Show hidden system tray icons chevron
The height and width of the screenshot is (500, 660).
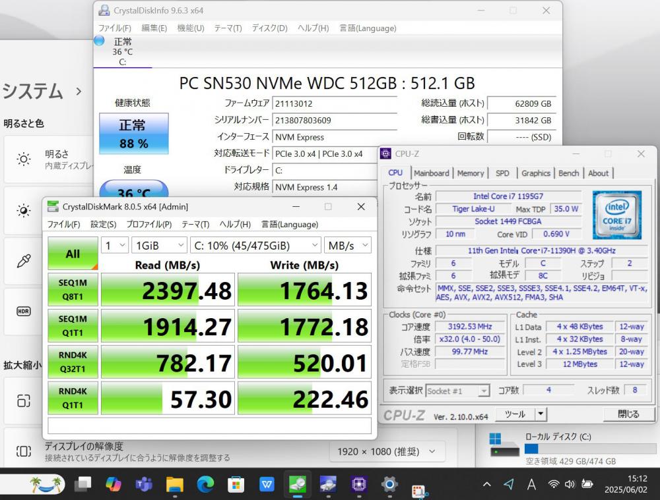coord(487,484)
